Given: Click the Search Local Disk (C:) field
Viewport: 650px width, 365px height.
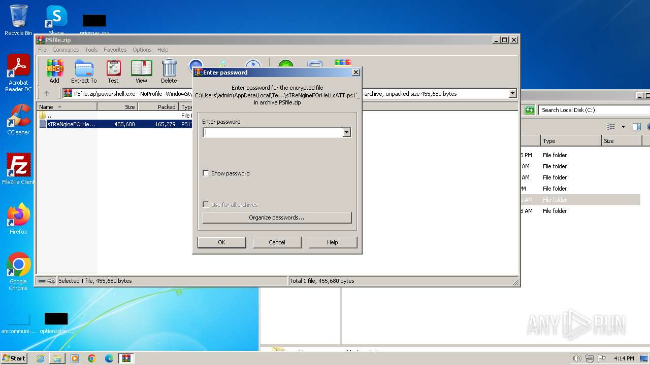Looking at the screenshot, I should pyautogui.click(x=594, y=110).
